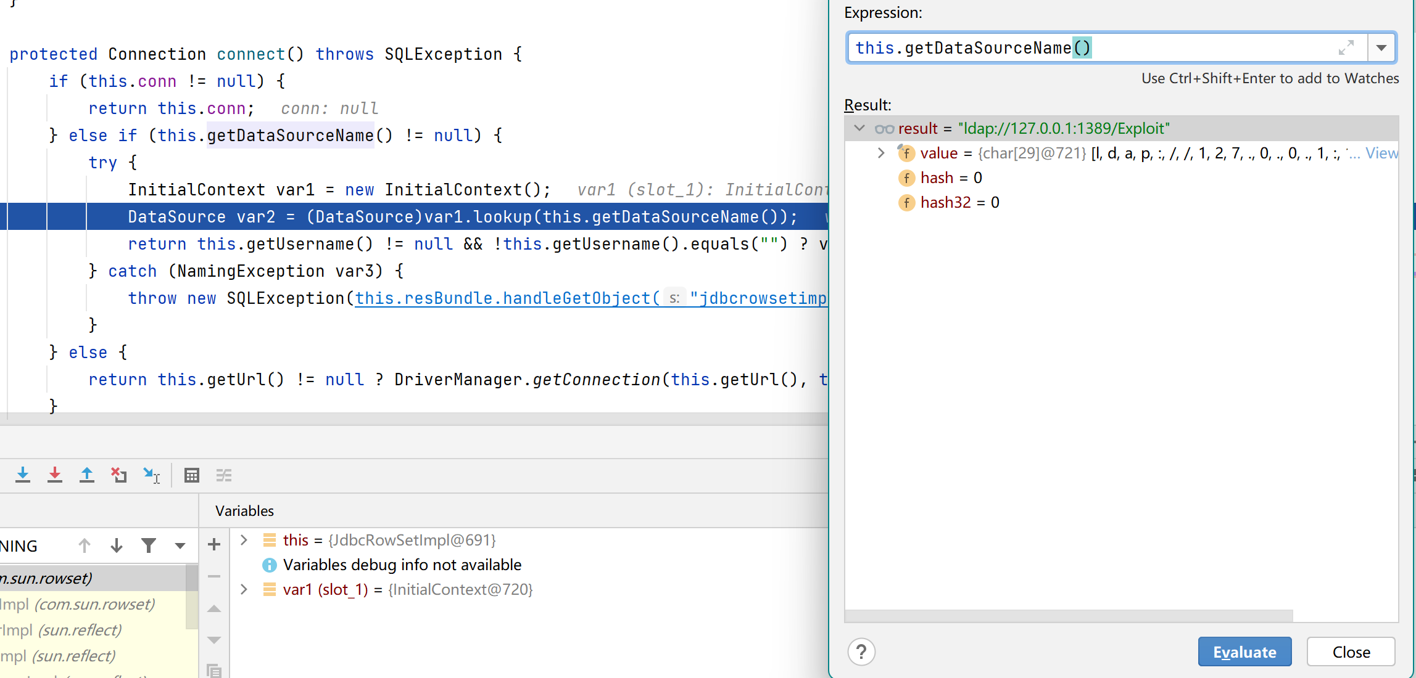Click the plus New Watch icon
Screen dimensions: 1416x678
click(214, 545)
